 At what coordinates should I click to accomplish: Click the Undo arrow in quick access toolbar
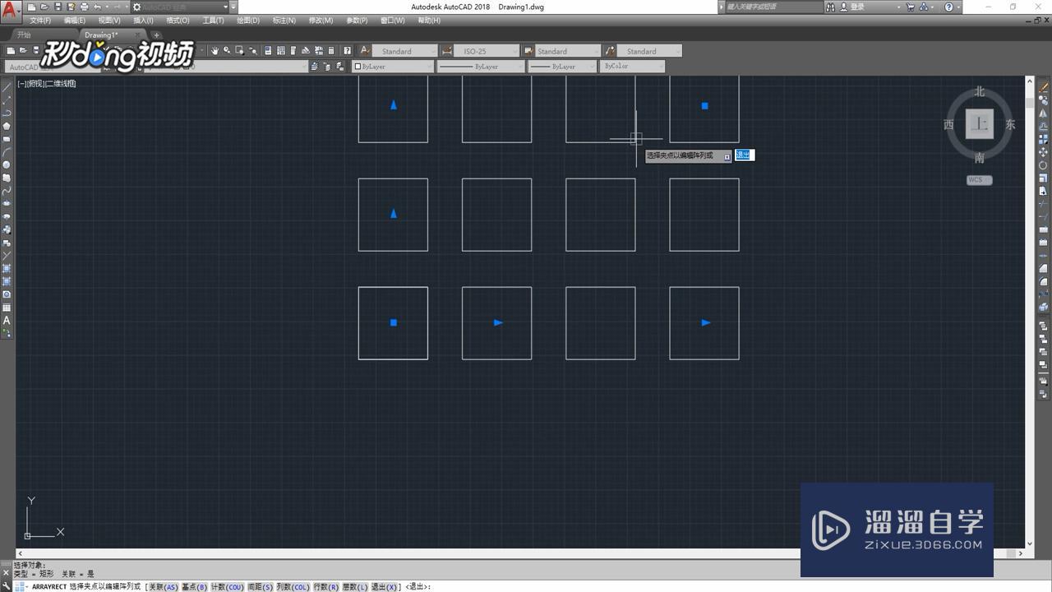(97, 7)
